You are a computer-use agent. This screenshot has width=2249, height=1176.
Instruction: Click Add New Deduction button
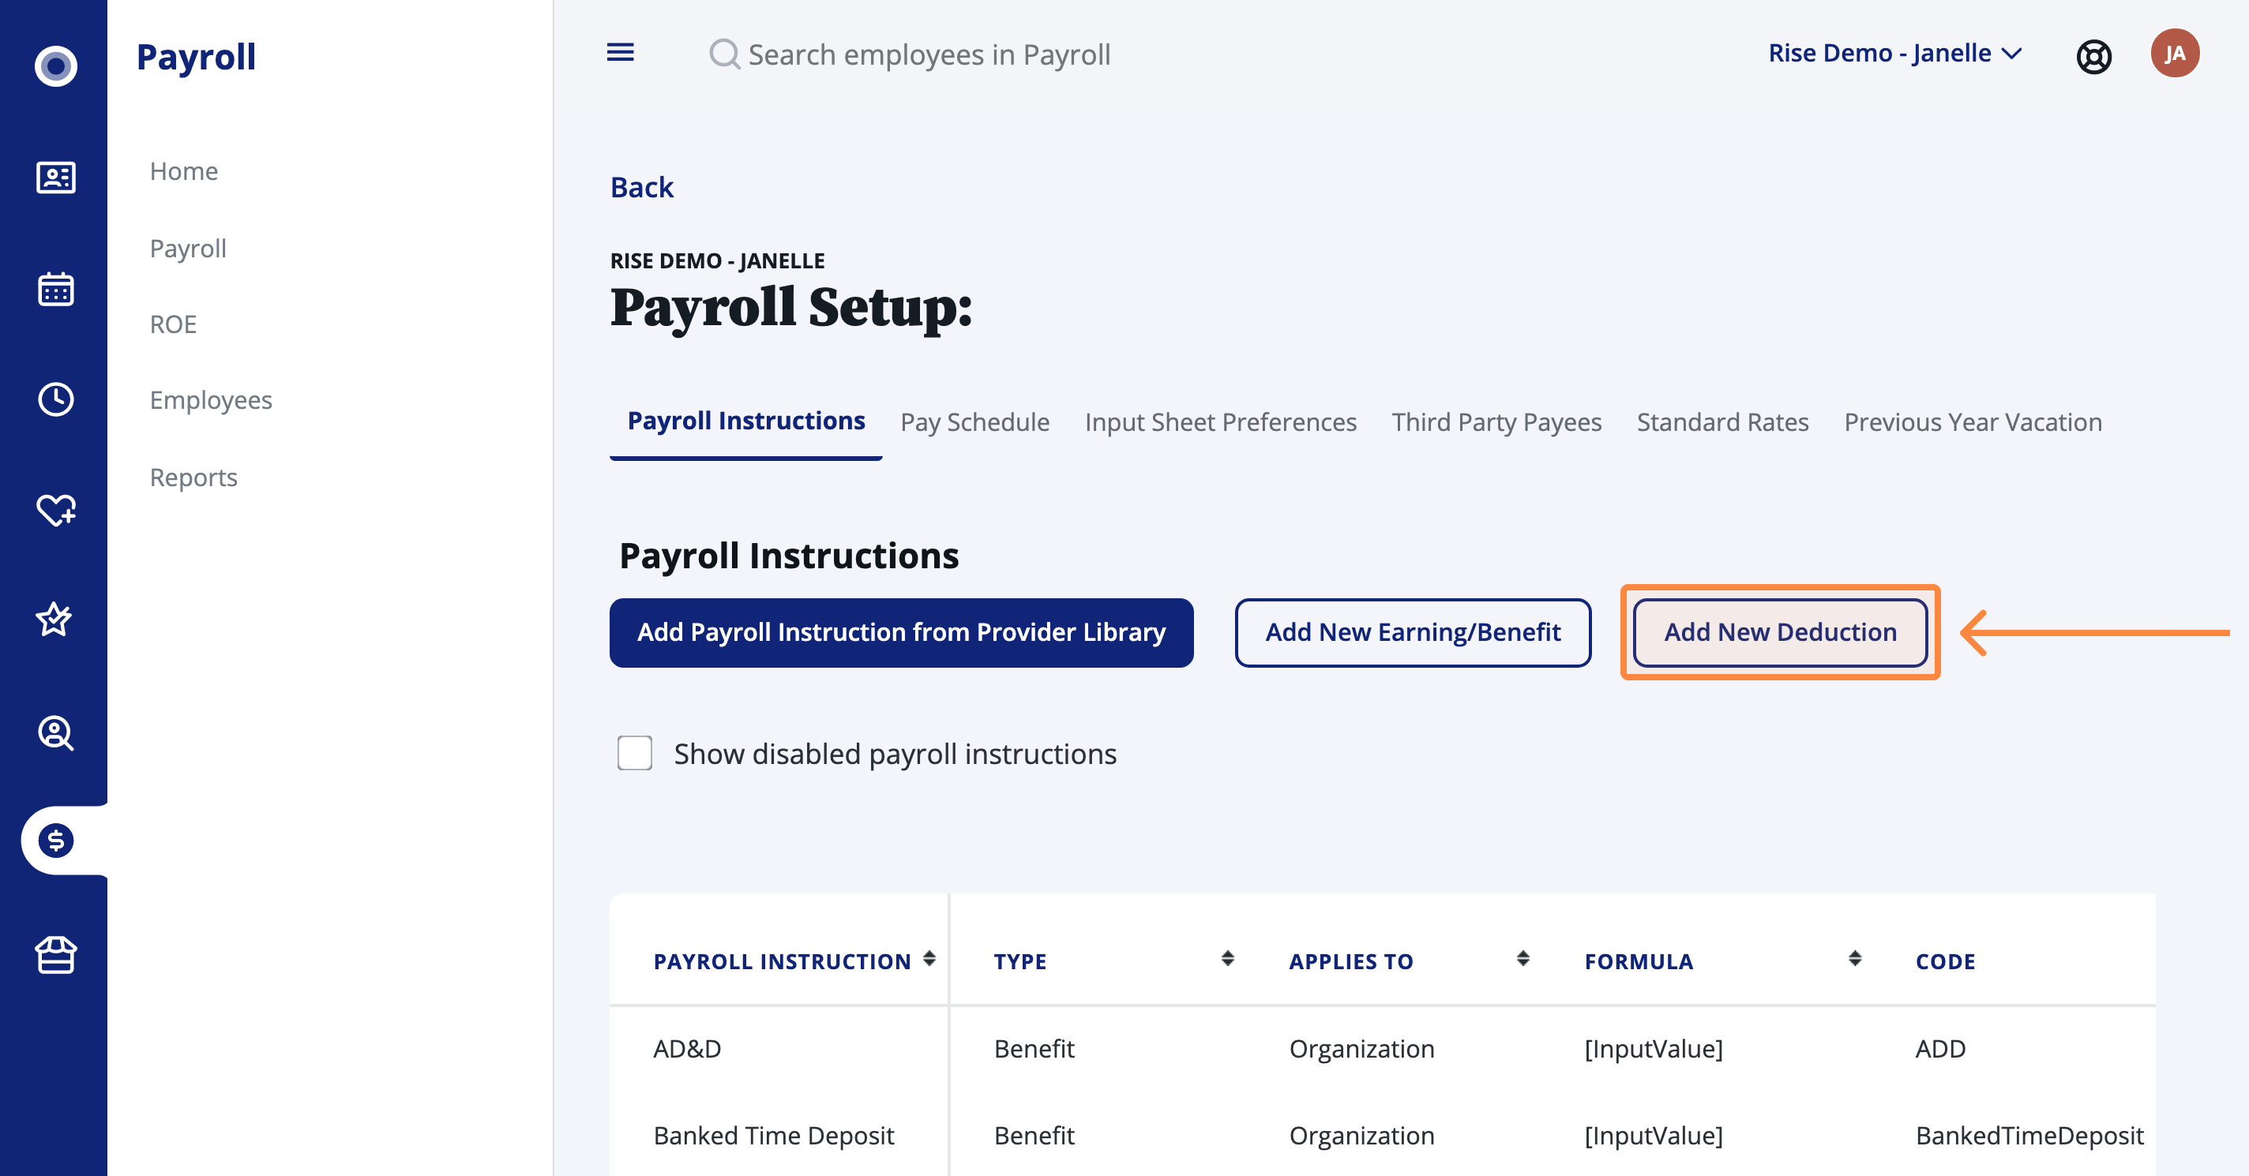1779,632
